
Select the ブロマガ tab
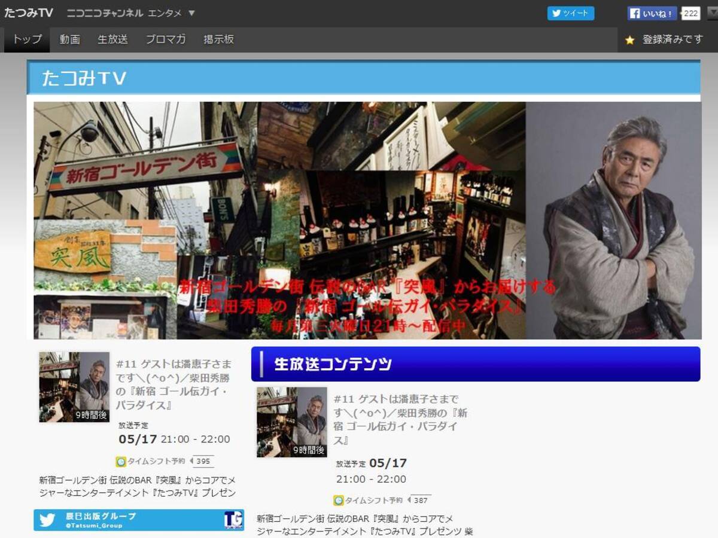tap(166, 39)
